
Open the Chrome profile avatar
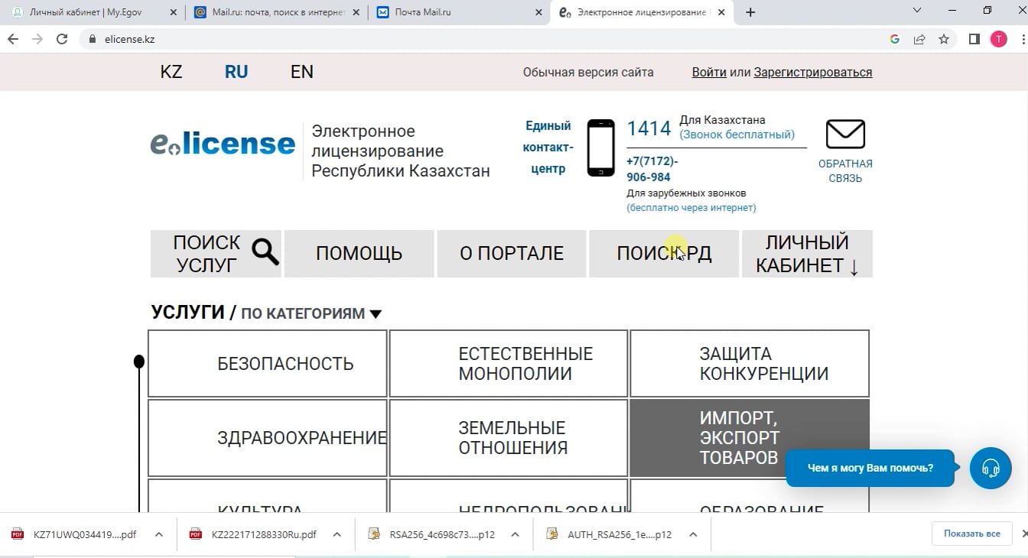tap(999, 39)
